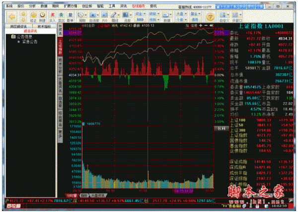Viewport: 298px width, 212px height.
Task: Click the 数据 data icon
Action: [x=165, y=15]
